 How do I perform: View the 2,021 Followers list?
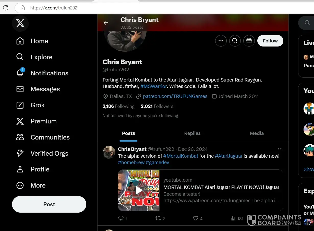(x=157, y=106)
